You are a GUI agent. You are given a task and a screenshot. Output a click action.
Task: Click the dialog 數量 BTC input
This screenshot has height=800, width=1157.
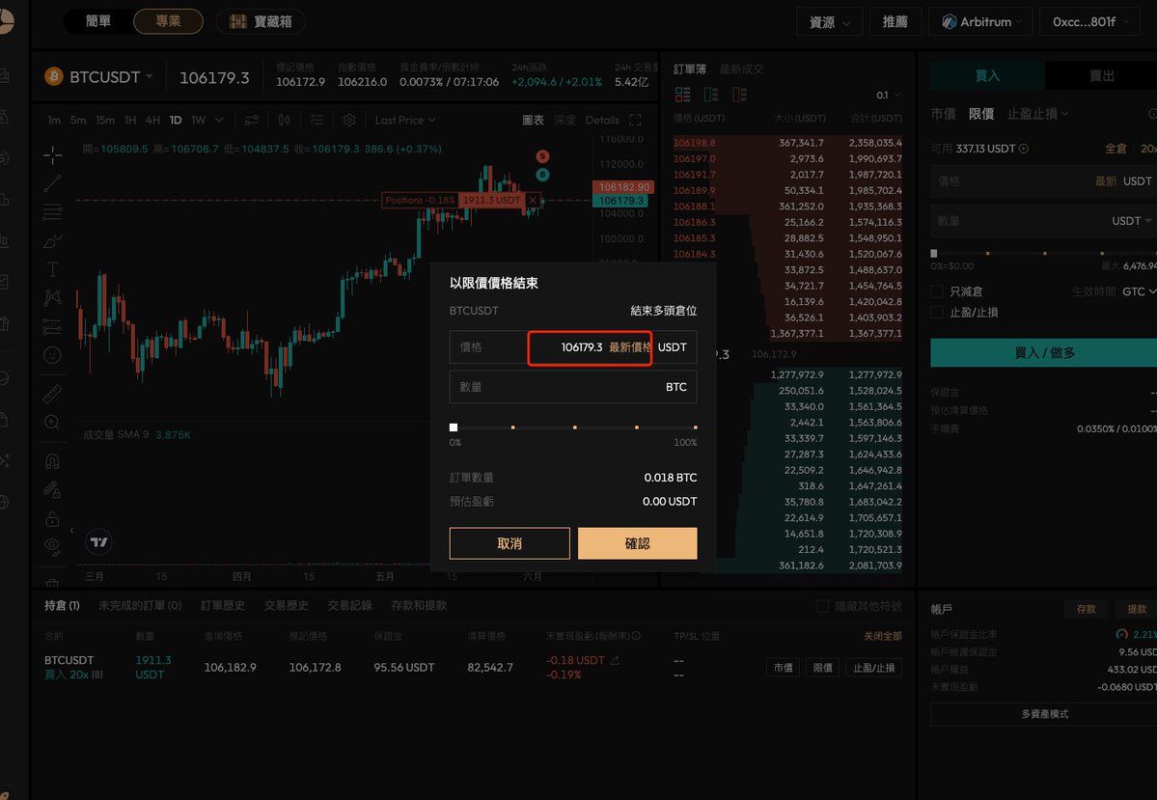point(573,387)
